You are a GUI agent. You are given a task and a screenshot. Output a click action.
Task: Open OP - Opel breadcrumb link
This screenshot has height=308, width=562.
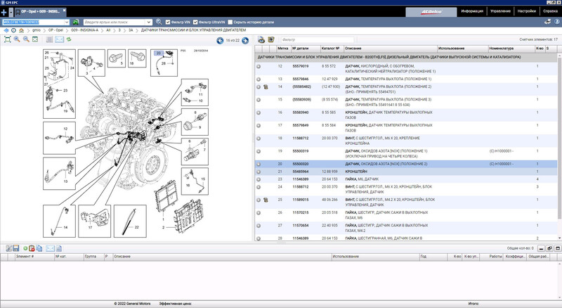click(55, 30)
